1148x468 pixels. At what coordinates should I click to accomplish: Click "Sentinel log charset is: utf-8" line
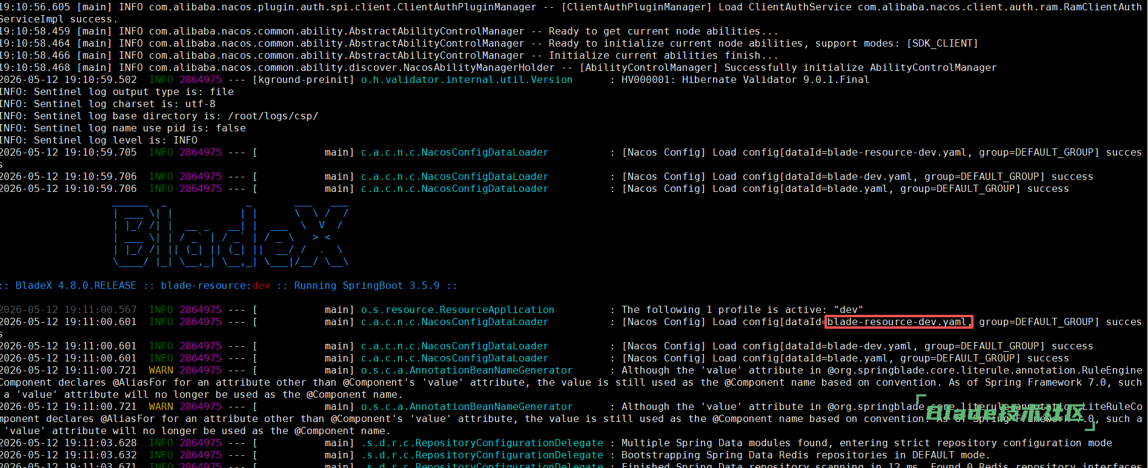pos(108,104)
